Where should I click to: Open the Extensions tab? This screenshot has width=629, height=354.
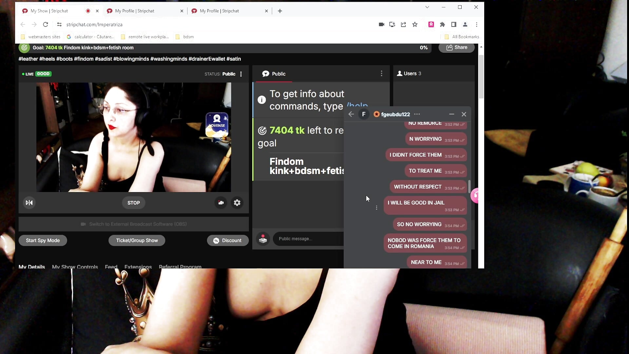(x=138, y=266)
